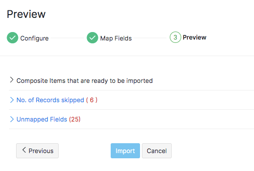Click the blue Import button
Screen dimensions: 254x171
coord(125,151)
